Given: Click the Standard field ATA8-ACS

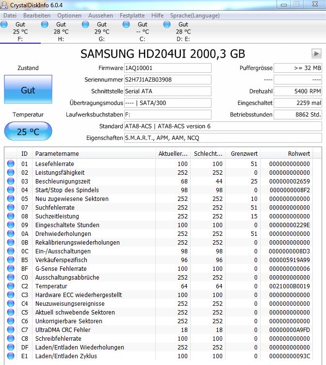Looking at the screenshot, I should tap(223, 126).
